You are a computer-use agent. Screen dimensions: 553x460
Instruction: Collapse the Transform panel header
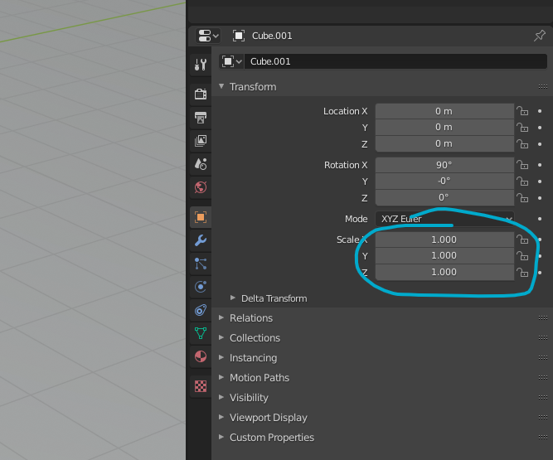click(x=253, y=87)
